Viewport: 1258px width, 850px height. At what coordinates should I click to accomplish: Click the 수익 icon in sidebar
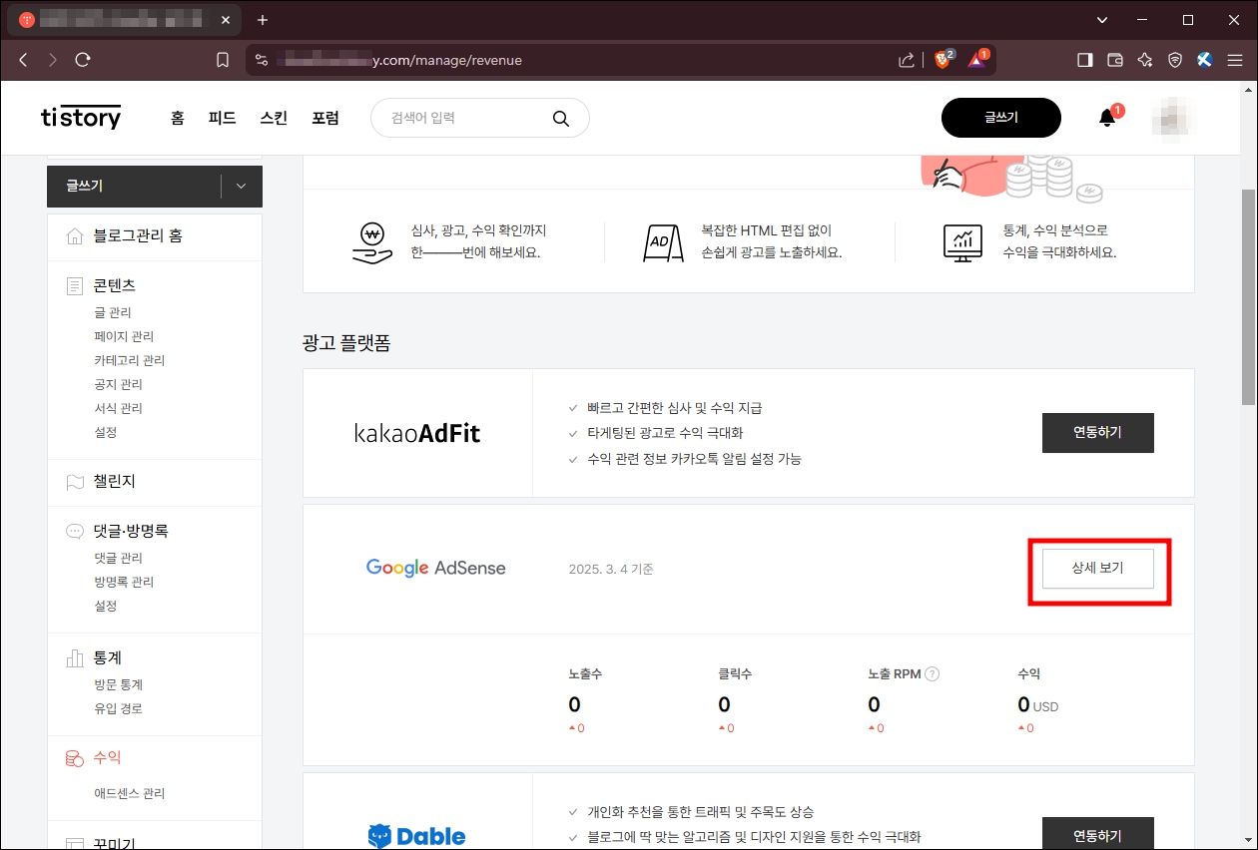pyautogui.click(x=74, y=757)
